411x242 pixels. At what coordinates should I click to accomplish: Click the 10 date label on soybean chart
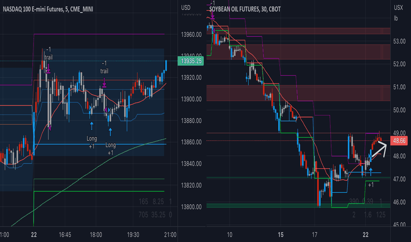(x=230, y=235)
